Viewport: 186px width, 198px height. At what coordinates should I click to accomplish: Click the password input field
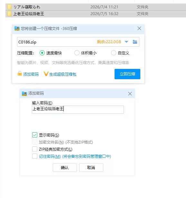click(78, 109)
